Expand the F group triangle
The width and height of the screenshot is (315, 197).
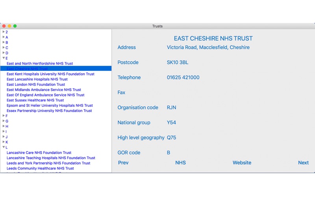click(x=4, y=115)
